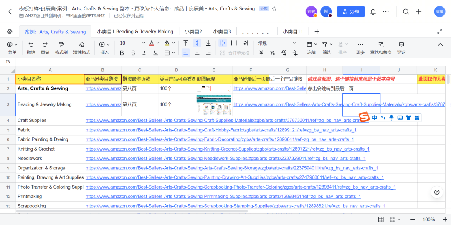Collapse the toolbar with the up chevron

[441, 44]
